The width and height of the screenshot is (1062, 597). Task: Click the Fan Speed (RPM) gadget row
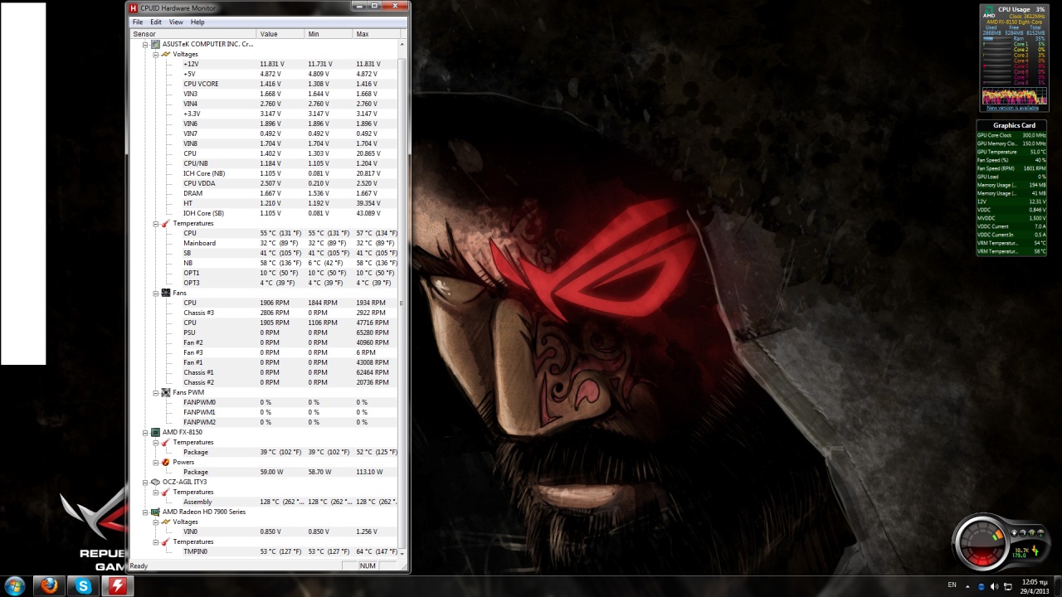point(1011,168)
